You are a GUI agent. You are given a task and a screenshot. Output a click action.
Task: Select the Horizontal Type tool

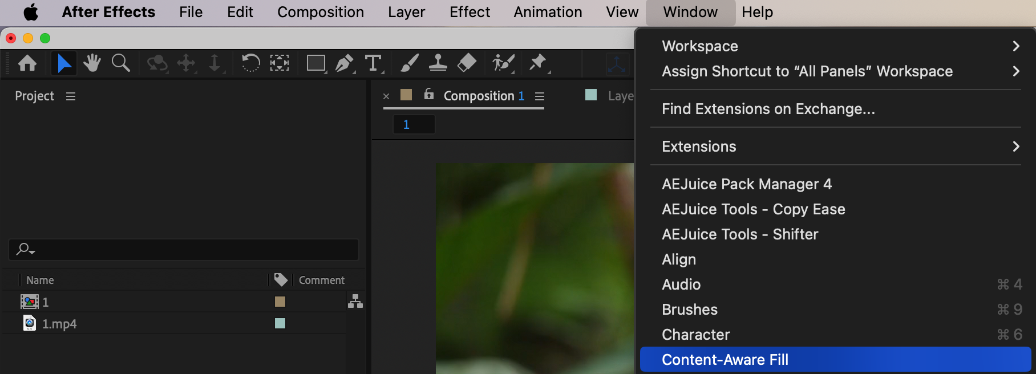(x=373, y=63)
